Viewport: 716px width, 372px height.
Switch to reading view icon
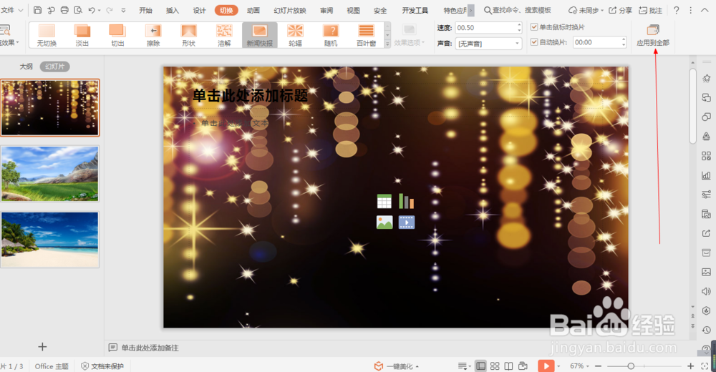point(508,366)
